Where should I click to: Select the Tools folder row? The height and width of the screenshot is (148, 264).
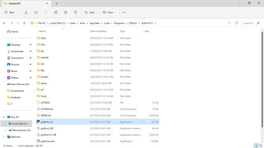pyautogui.click(x=97, y=96)
